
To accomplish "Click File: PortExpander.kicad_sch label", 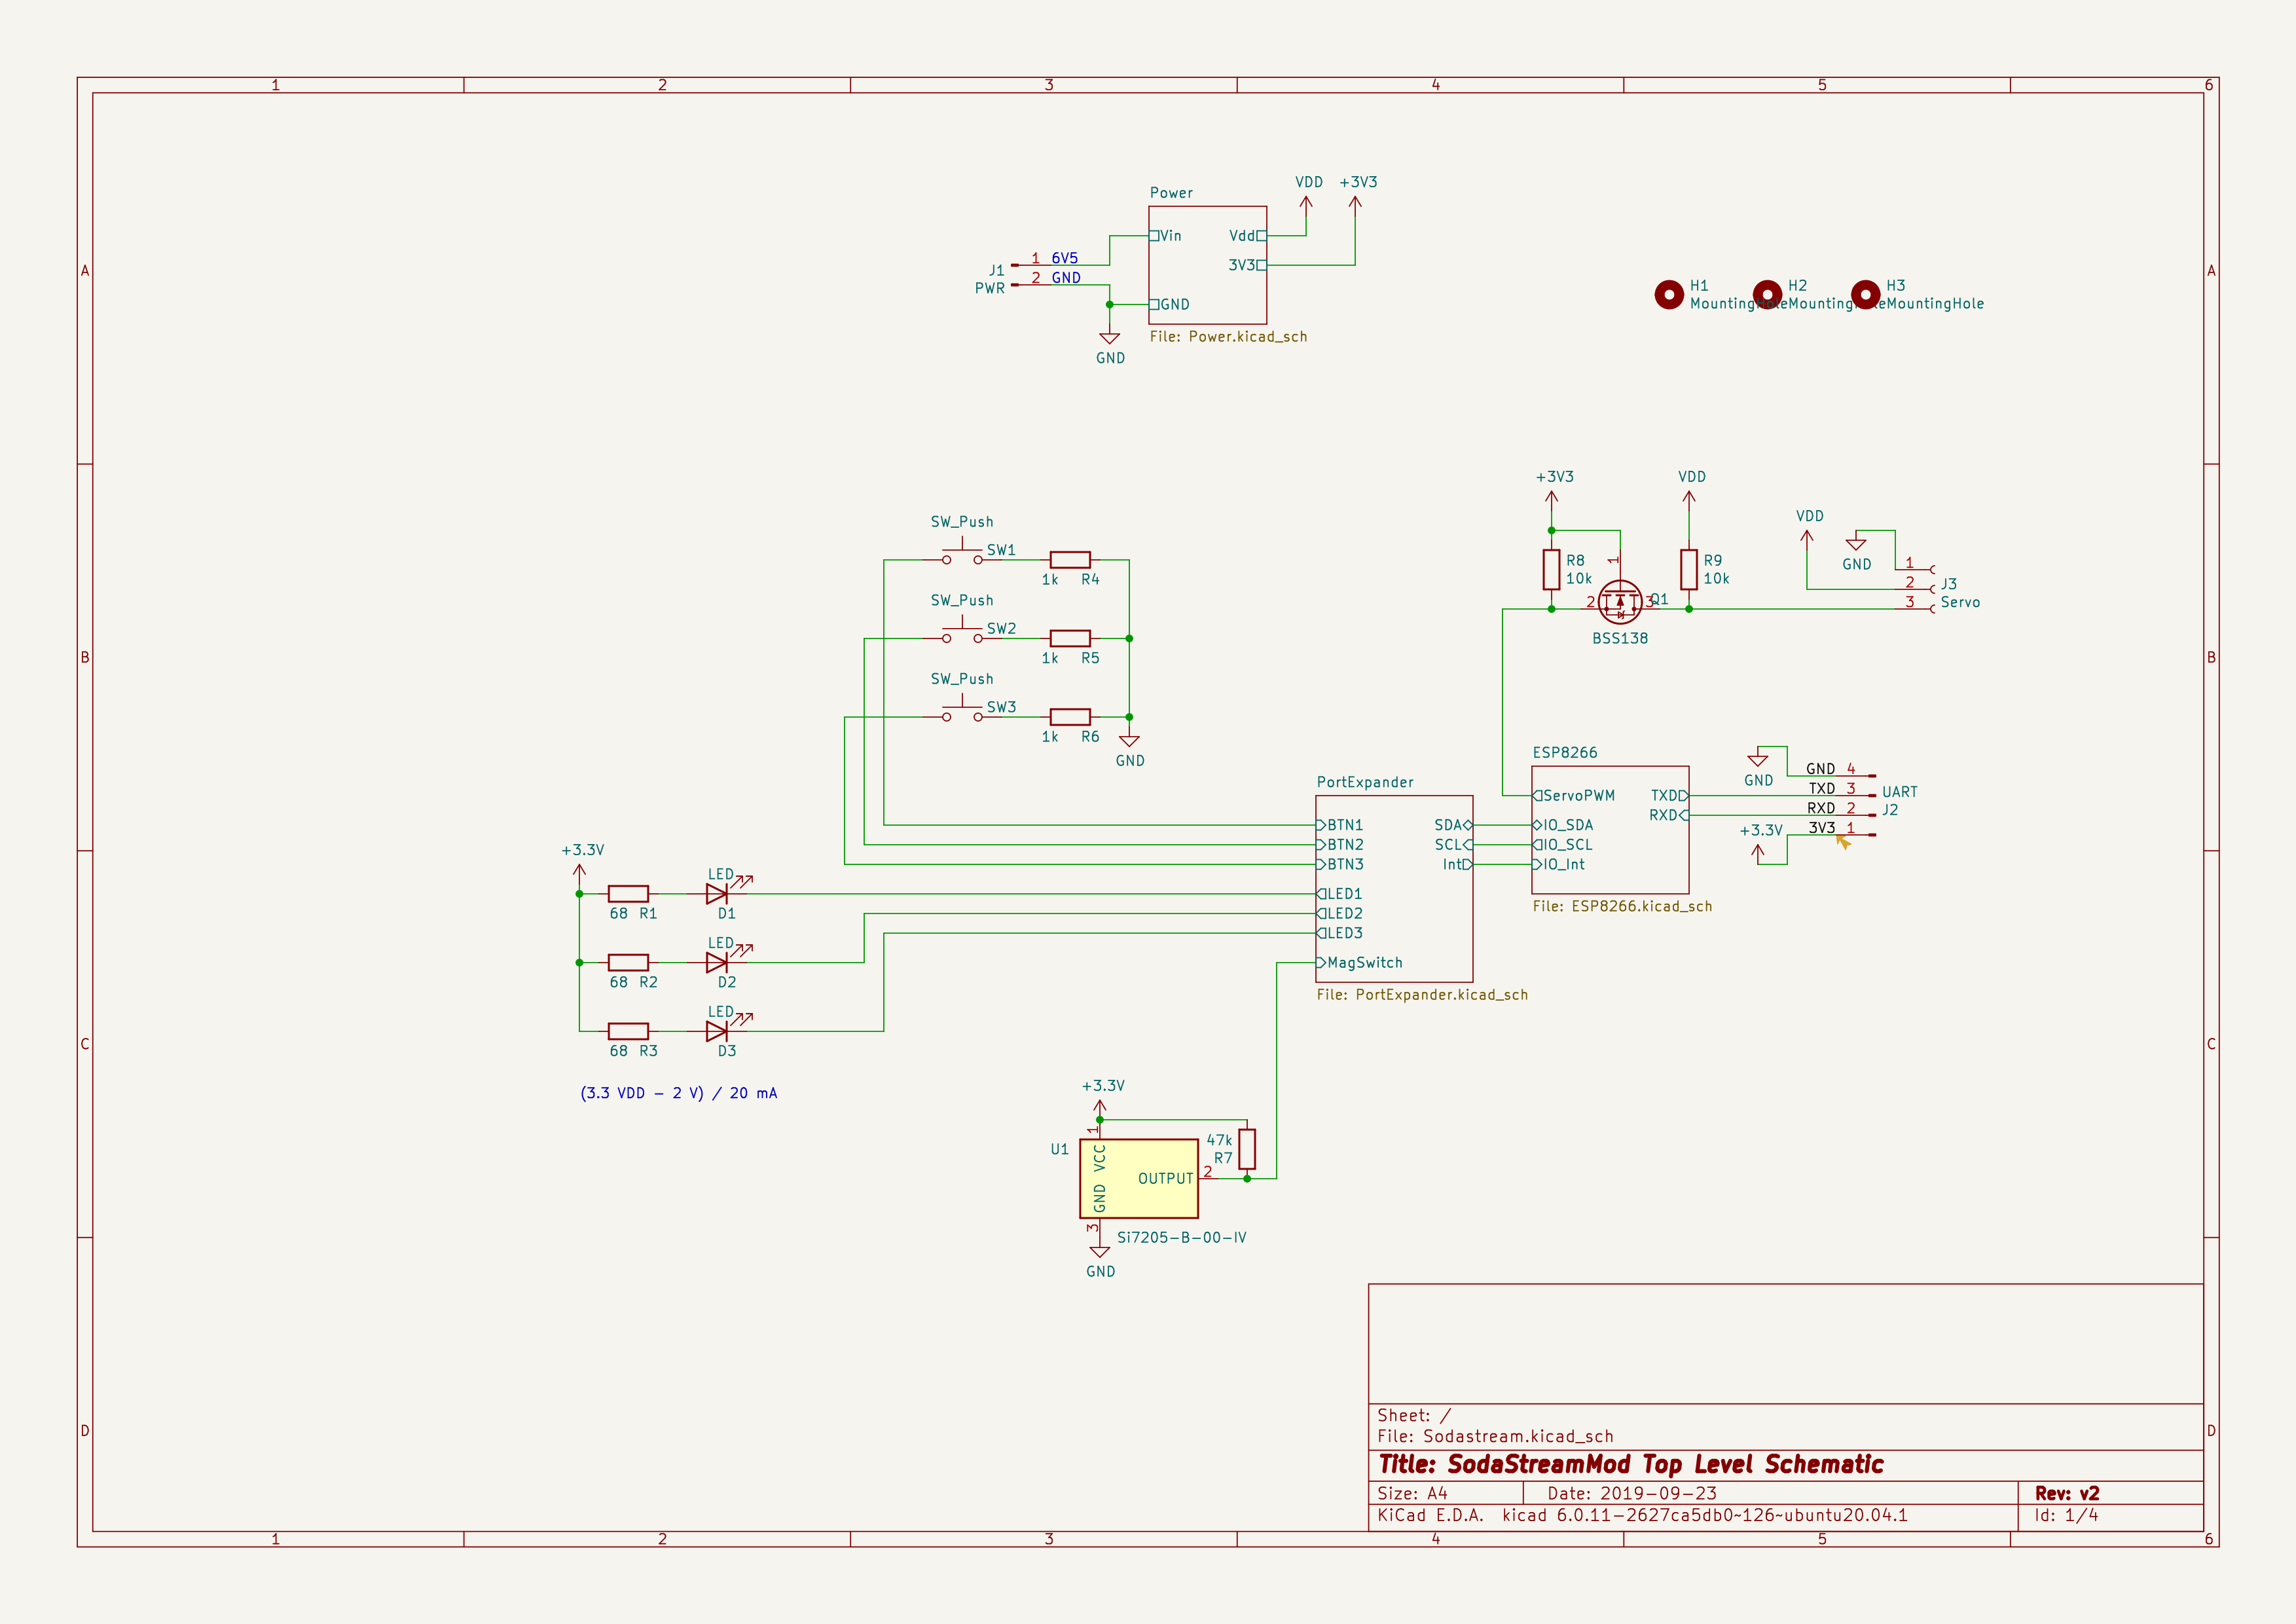I will pyautogui.click(x=1422, y=995).
